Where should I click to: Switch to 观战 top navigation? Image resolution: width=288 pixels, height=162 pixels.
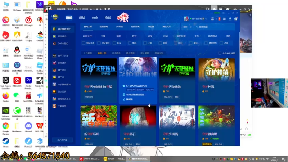click(82, 18)
